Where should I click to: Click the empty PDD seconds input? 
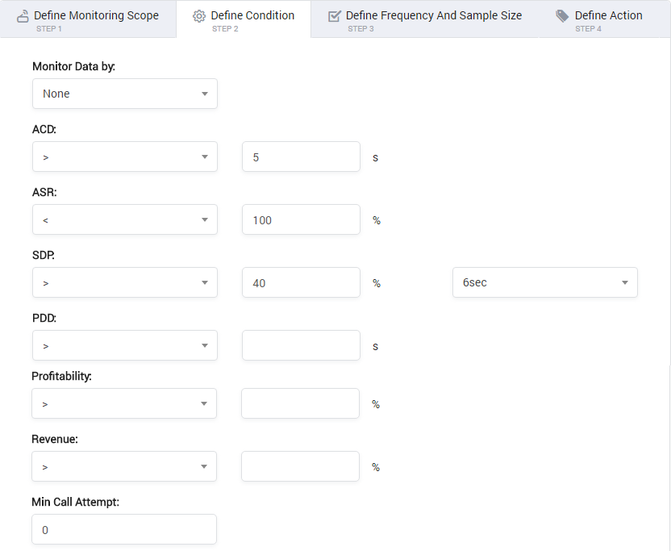coord(301,345)
